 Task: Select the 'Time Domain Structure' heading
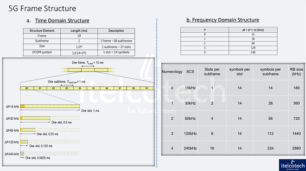coord(62,21)
